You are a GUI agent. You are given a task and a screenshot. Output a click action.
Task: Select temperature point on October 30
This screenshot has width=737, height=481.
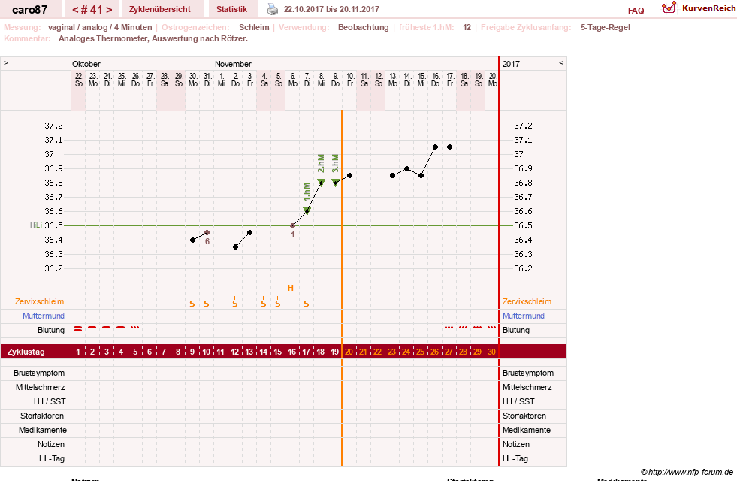pos(193,240)
